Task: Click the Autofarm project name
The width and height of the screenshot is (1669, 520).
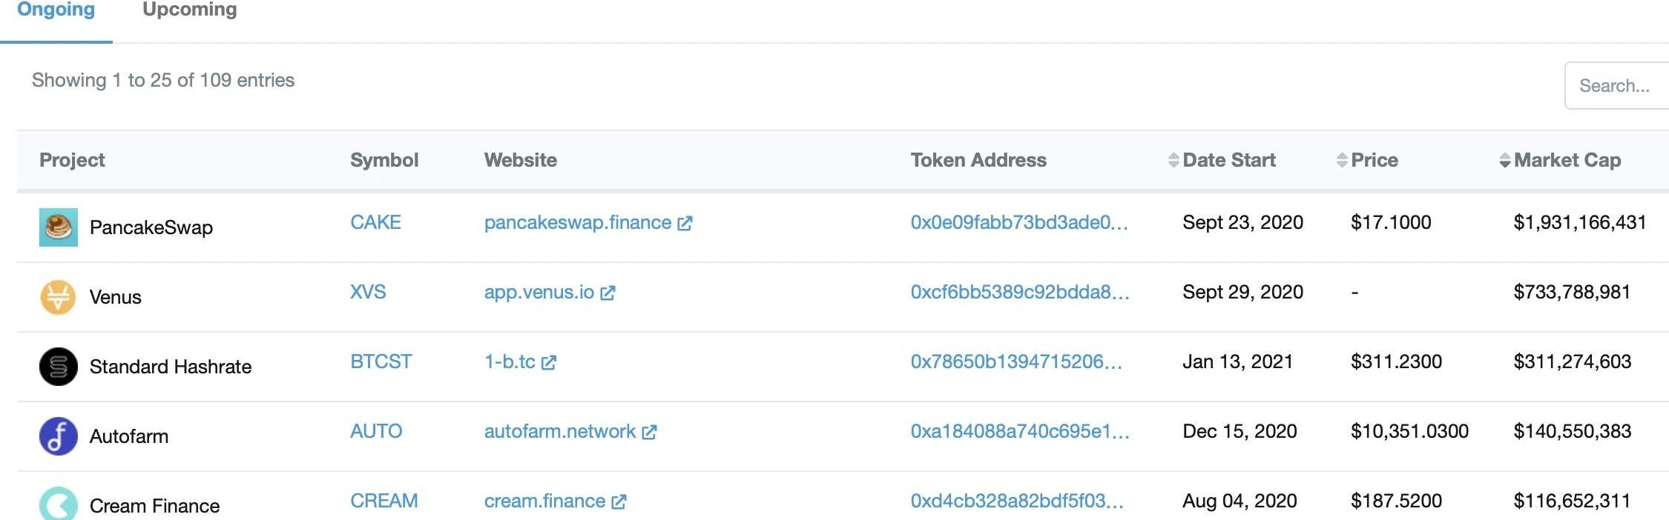Action: [129, 436]
